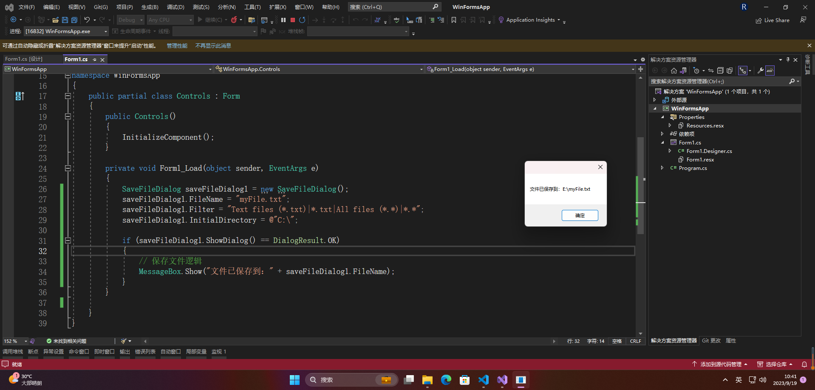Switch to the 输出 tab
This screenshot has height=390, width=815.
(x=125, y=352)
